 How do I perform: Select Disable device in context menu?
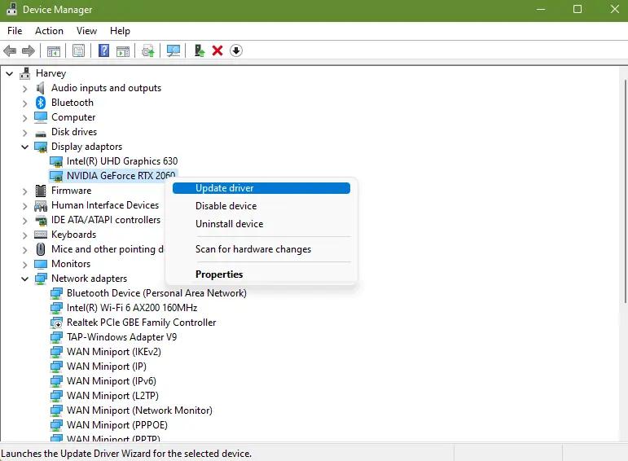click(226, 206)
